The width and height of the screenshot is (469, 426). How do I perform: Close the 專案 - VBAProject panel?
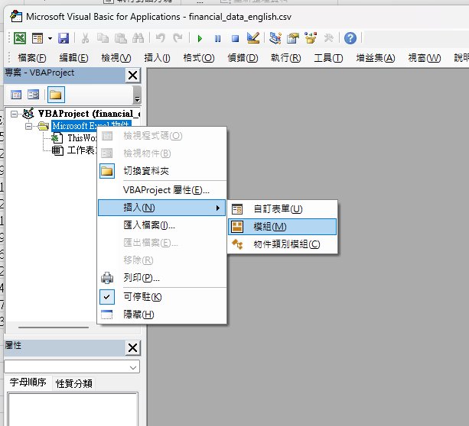coord(132,76)
